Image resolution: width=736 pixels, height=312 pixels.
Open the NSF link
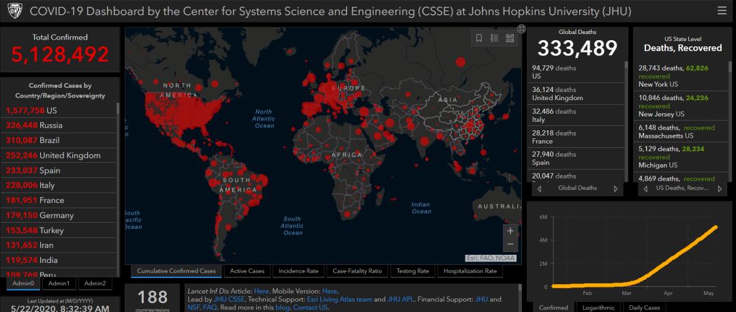[192, 308]
